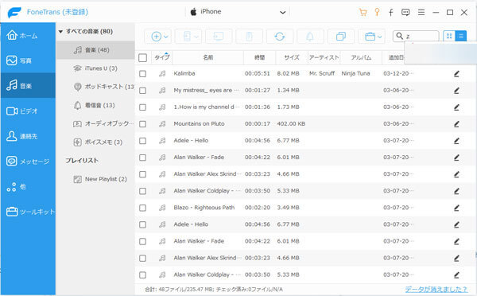Click the export to PC icon
The width and height of the screenshot is (477, 296).
point(219,37)
